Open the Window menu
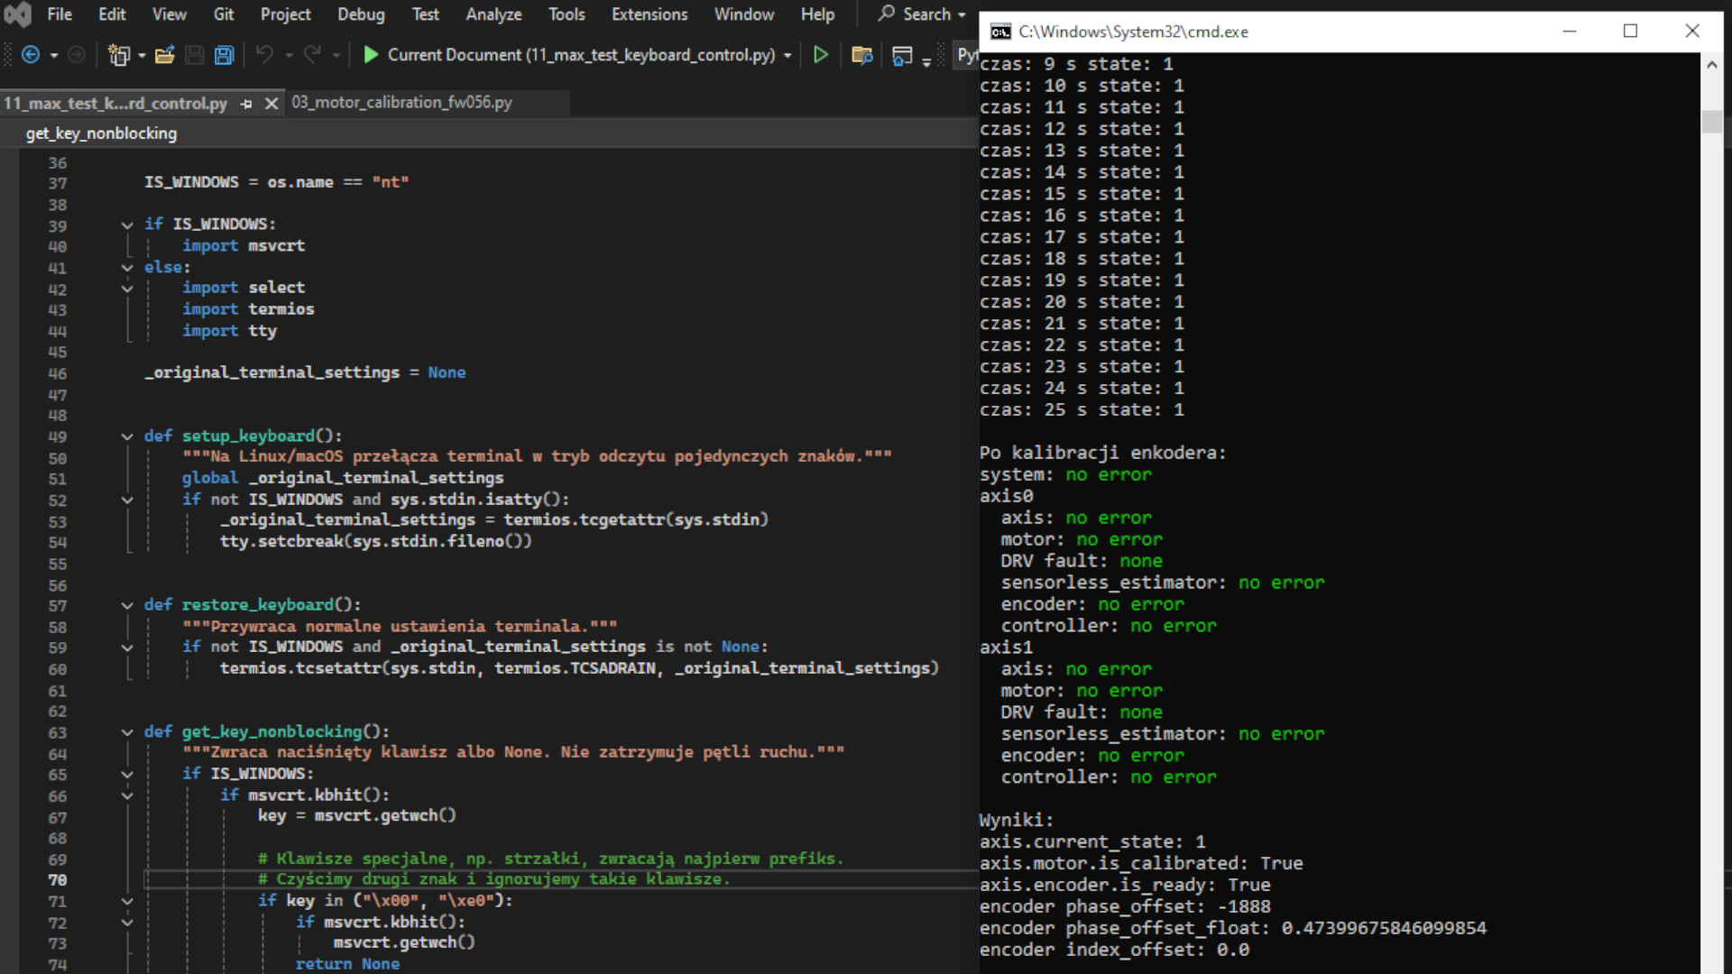Screen dimensions: 1732x974 click(743, 14)
